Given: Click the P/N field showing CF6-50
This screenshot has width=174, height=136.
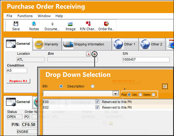Looking at the screenshot, I should coord(30,125).
